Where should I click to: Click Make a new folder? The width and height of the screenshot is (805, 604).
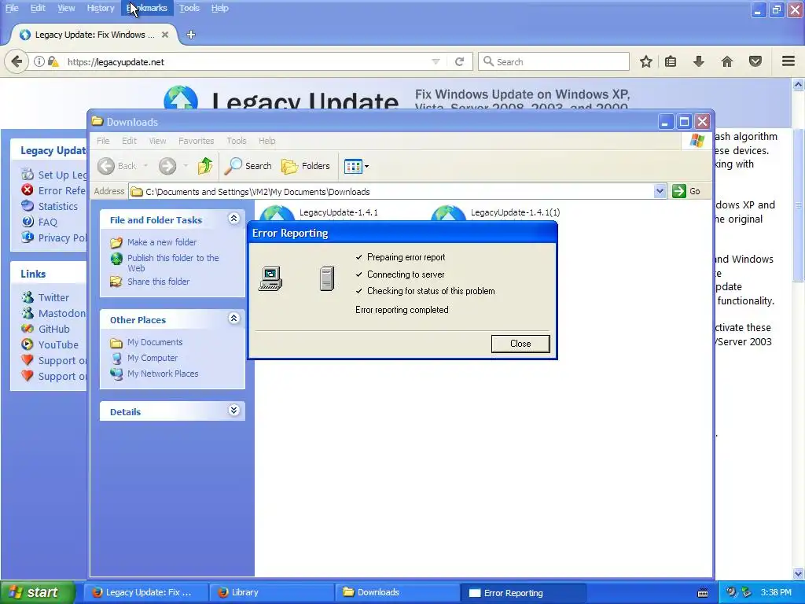point(162,242)
